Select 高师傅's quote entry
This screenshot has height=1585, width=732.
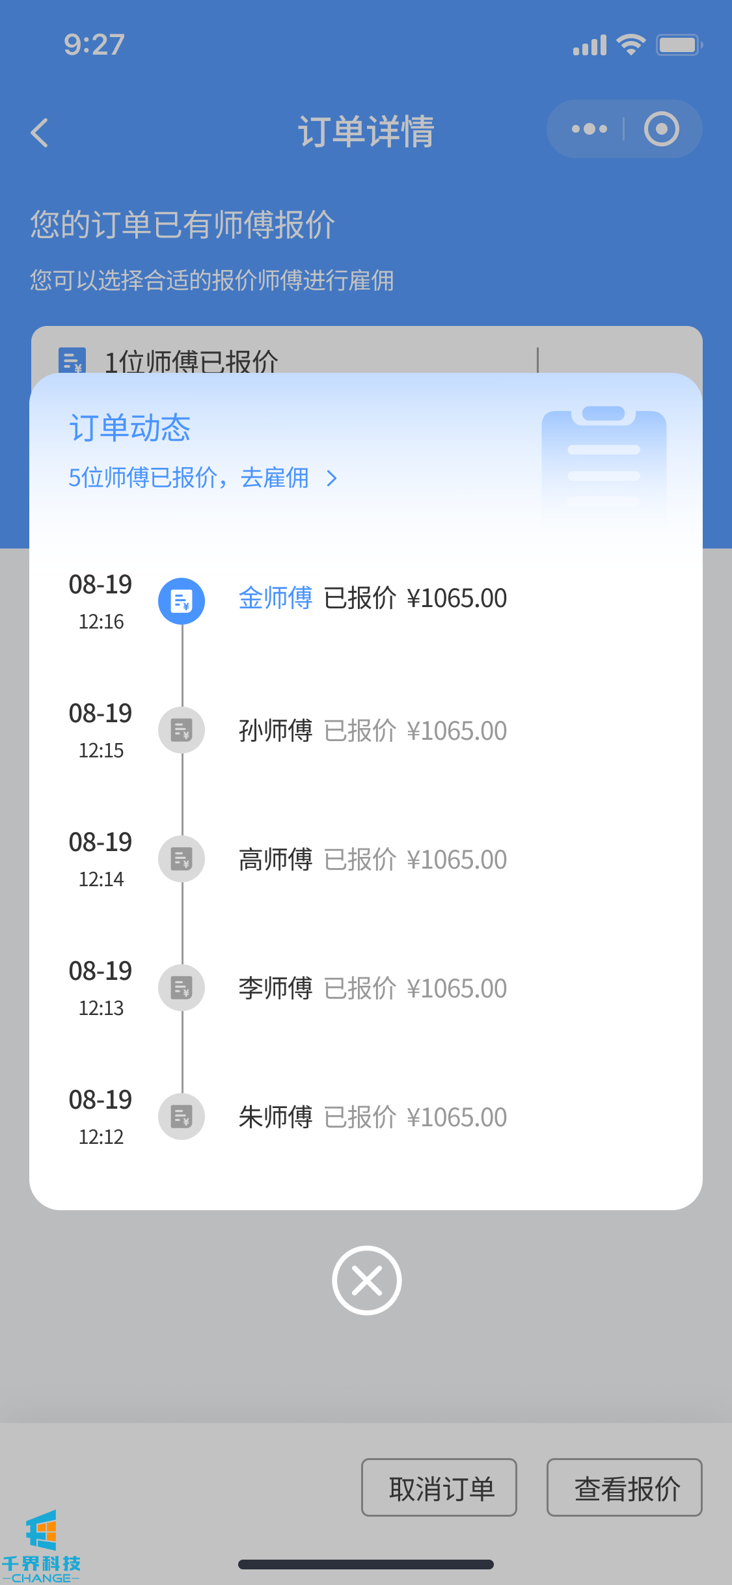click(x=372, y=860)
